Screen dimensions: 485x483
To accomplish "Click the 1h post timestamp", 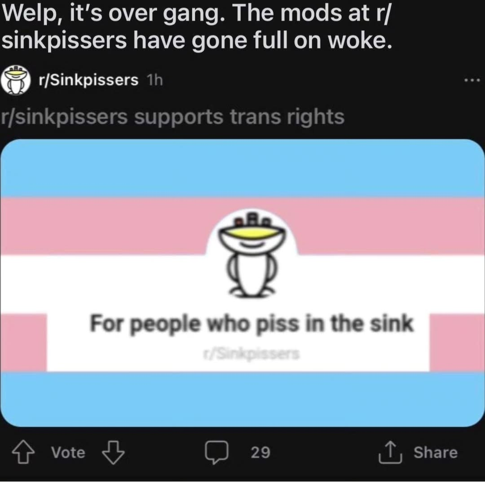I will [155, 80].
